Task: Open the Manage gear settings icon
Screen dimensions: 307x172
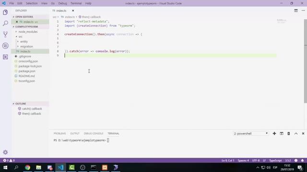Action: tap(5, 152)
